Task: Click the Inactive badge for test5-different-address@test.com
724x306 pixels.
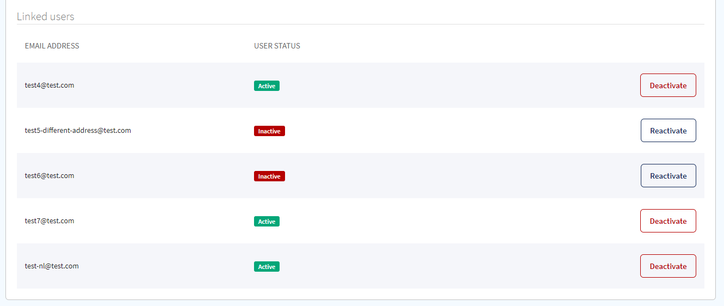Action: click(x=269, y=131)
